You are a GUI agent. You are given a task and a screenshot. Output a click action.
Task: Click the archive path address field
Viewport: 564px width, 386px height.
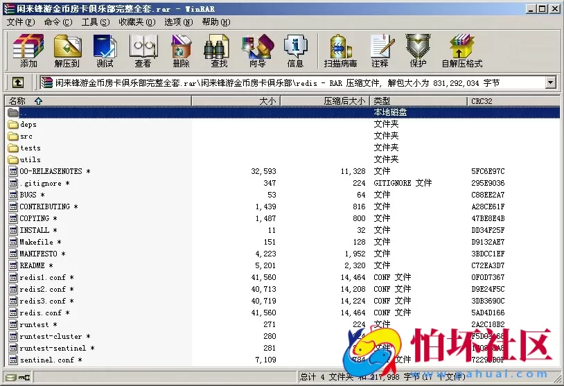pos(292,82)
